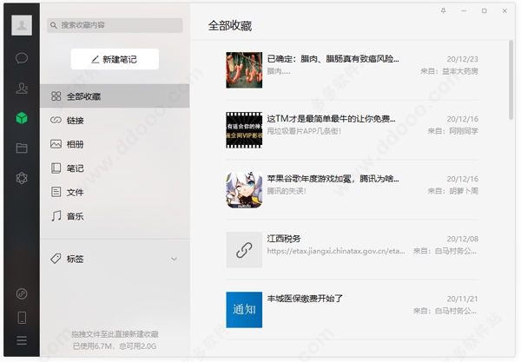Open the hamburger settings menu
521x362 pixels.
pos(22,340)
